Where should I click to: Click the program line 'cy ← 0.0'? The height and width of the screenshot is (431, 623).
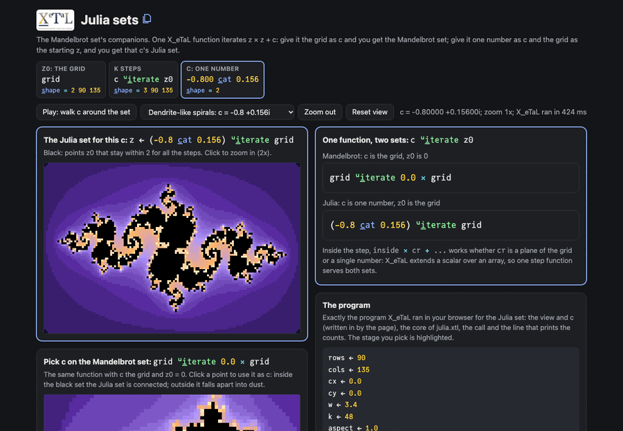[x=345, y=393]
